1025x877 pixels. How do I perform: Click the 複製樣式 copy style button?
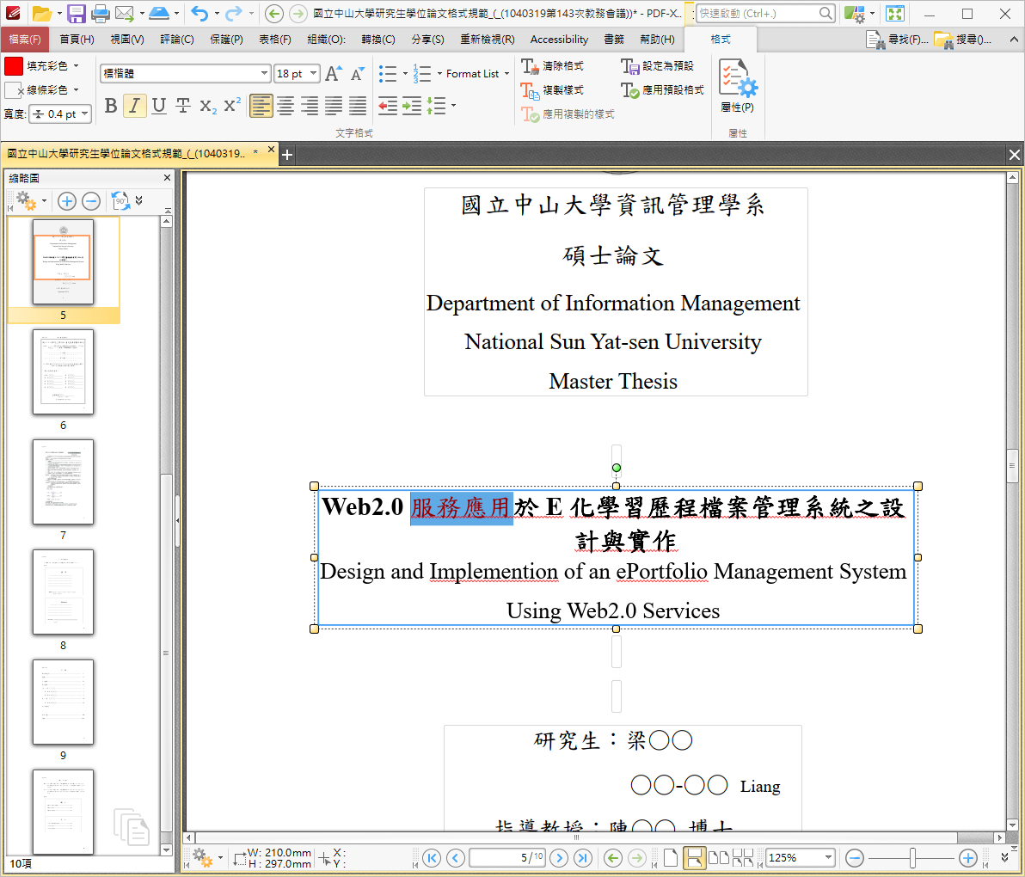pyautogui.click(x=553, y=90)
